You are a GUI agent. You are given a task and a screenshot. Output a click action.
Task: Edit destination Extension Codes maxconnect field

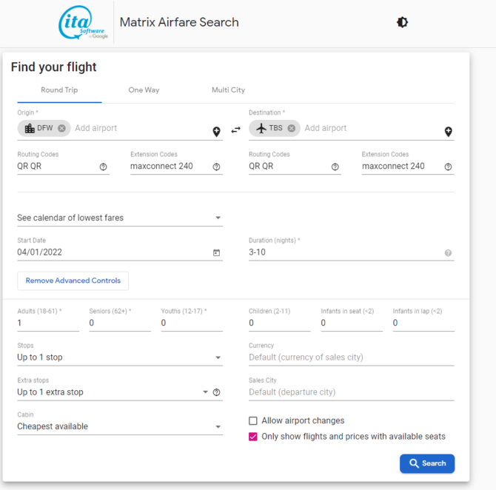402,167
